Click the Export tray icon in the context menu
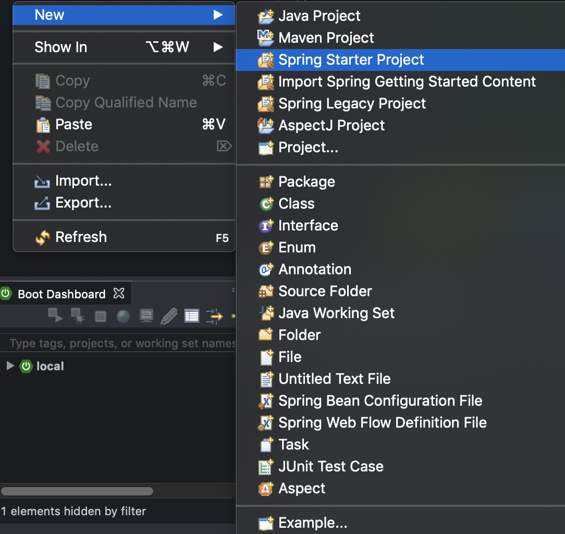Image resolution: width=565 pixels, height=534 pixels. [42, 203]
